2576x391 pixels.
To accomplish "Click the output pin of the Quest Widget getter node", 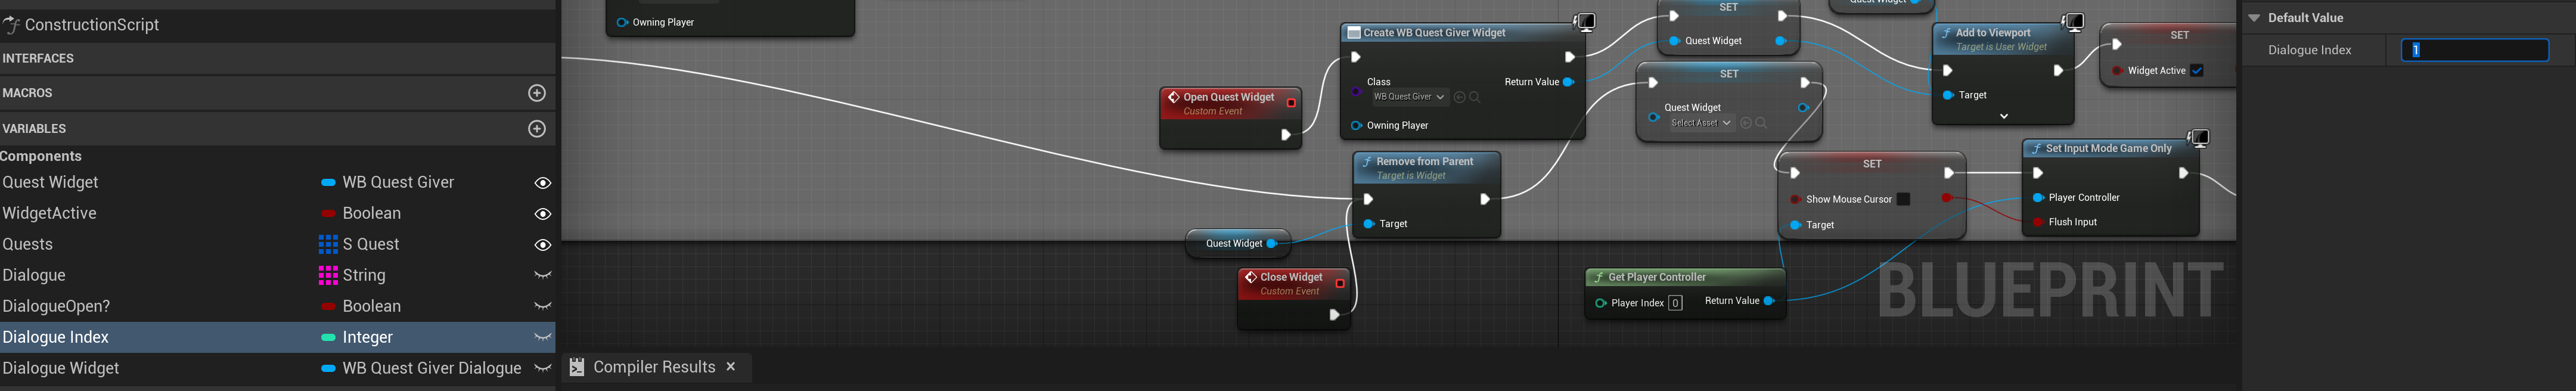I will [x=1272, y=244].
